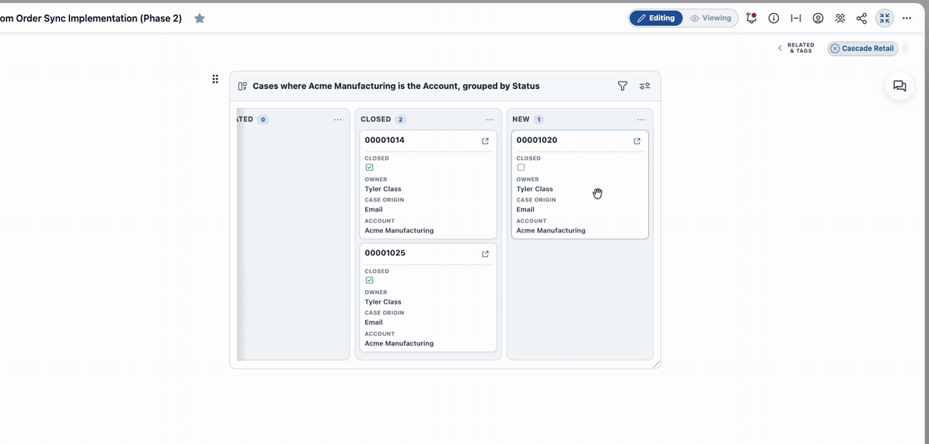Click the Closed column header
Screen dimensions: 929x444
coord(376,119)
